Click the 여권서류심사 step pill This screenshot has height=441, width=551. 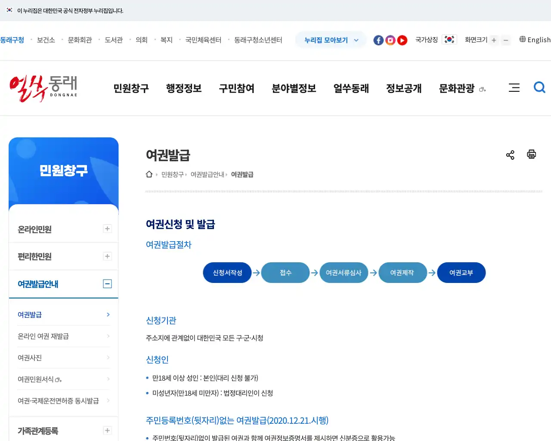344,273
